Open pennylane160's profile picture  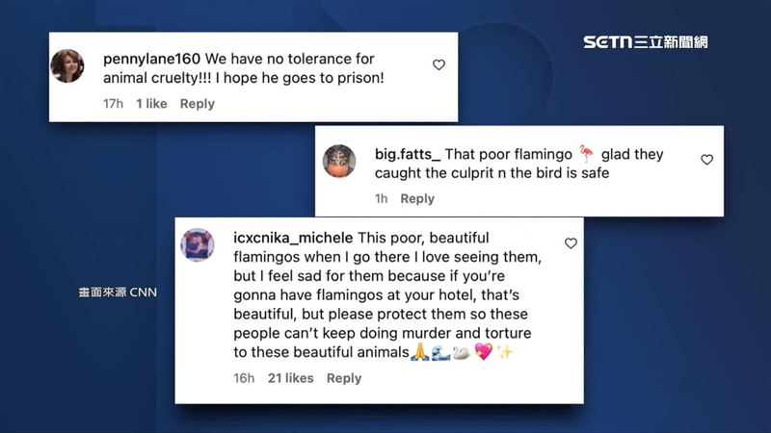(x=67, y=65)
